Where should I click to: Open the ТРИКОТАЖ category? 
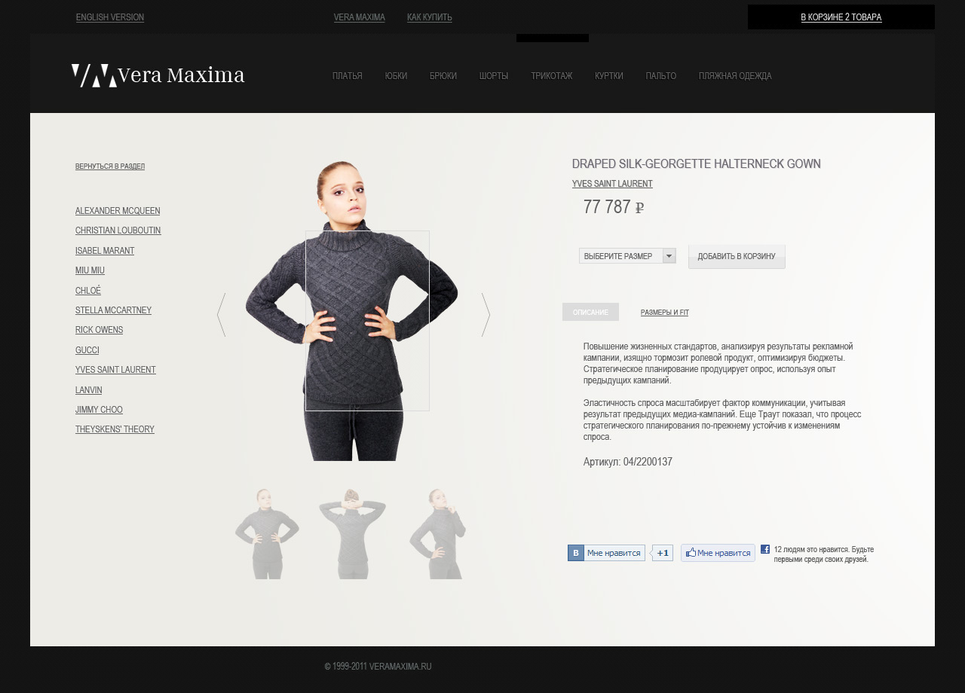(552, 76)
